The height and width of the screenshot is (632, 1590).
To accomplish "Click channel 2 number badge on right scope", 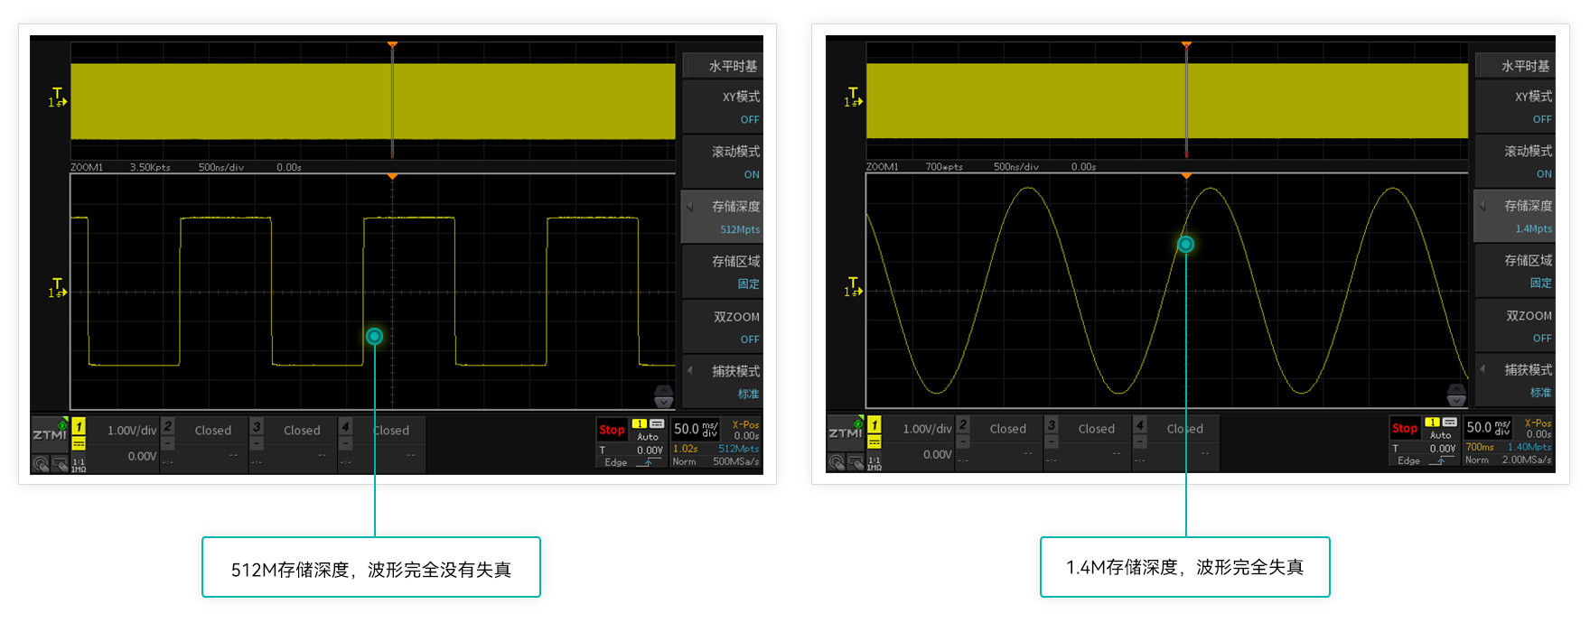I will coord(963,425).
